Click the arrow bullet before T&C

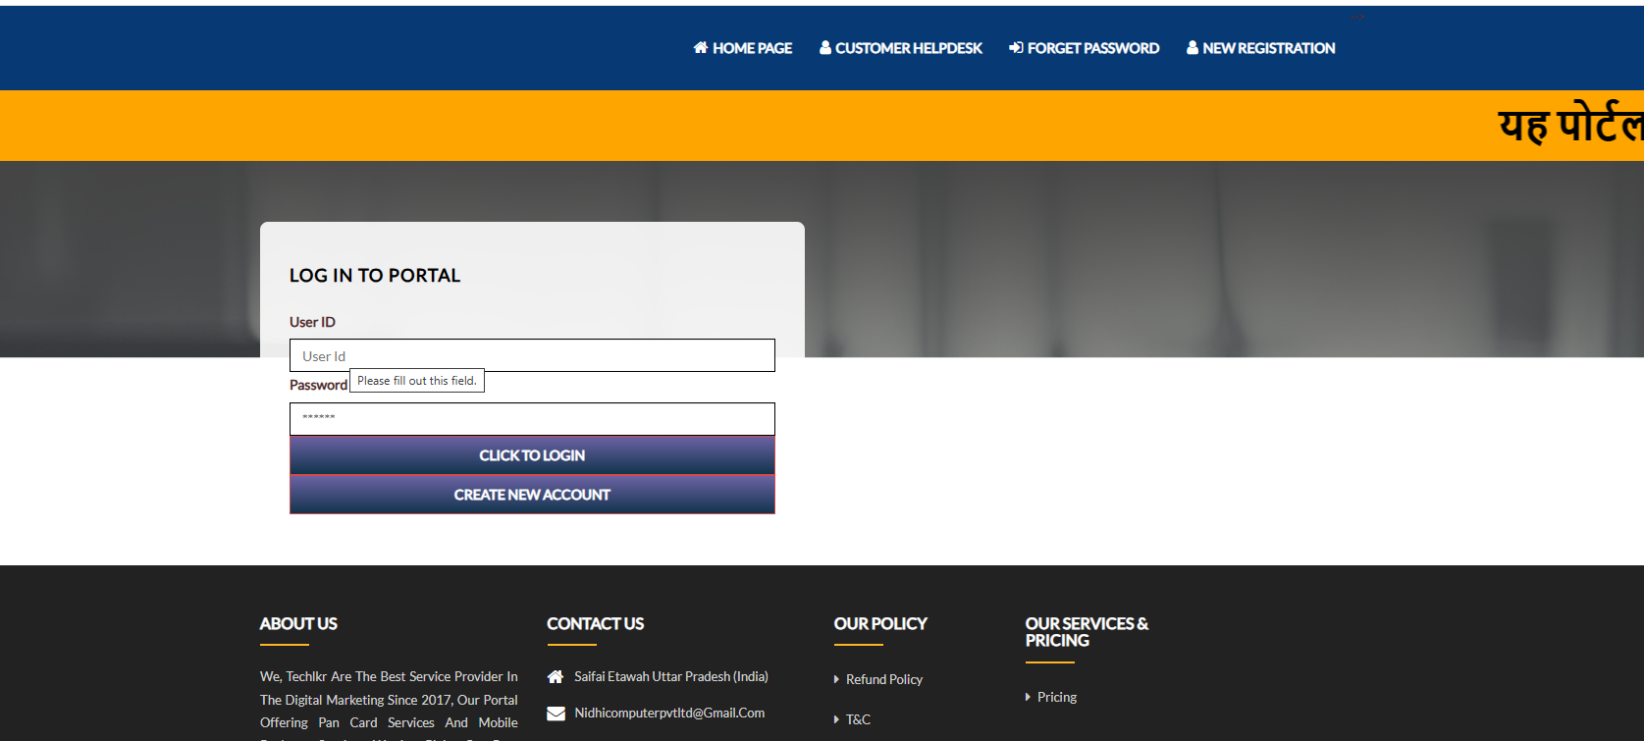tap(836, 719)
